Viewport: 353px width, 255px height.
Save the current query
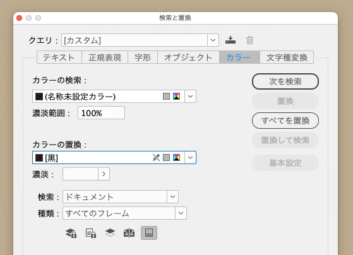click(230, 40)
